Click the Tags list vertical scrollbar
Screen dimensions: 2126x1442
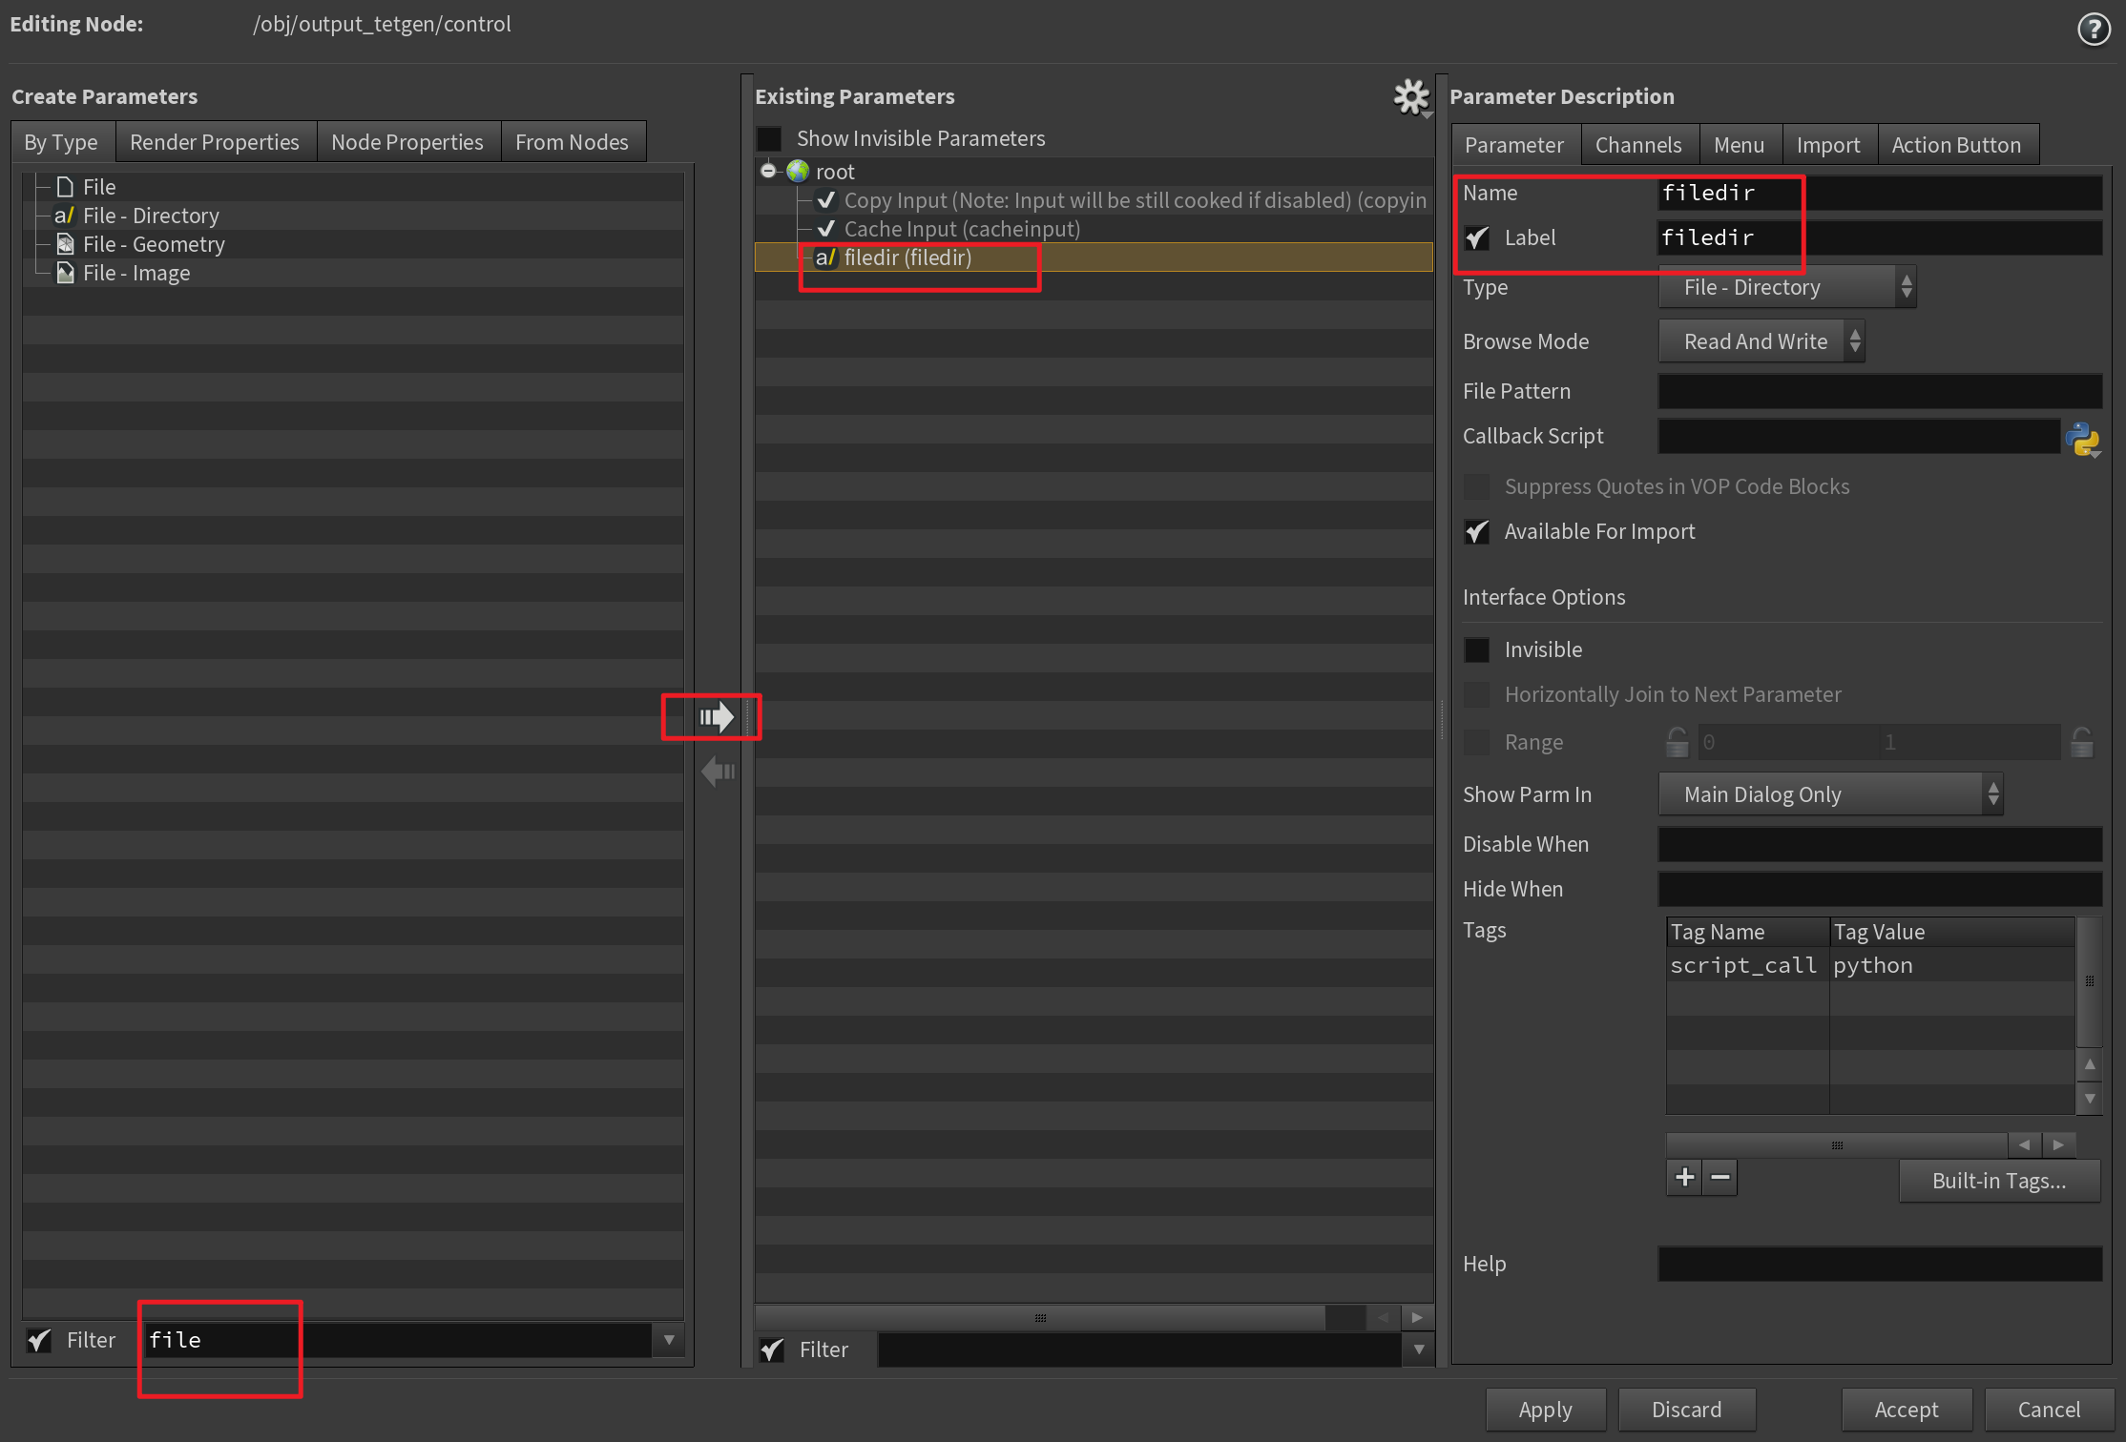pos(2089,982)
